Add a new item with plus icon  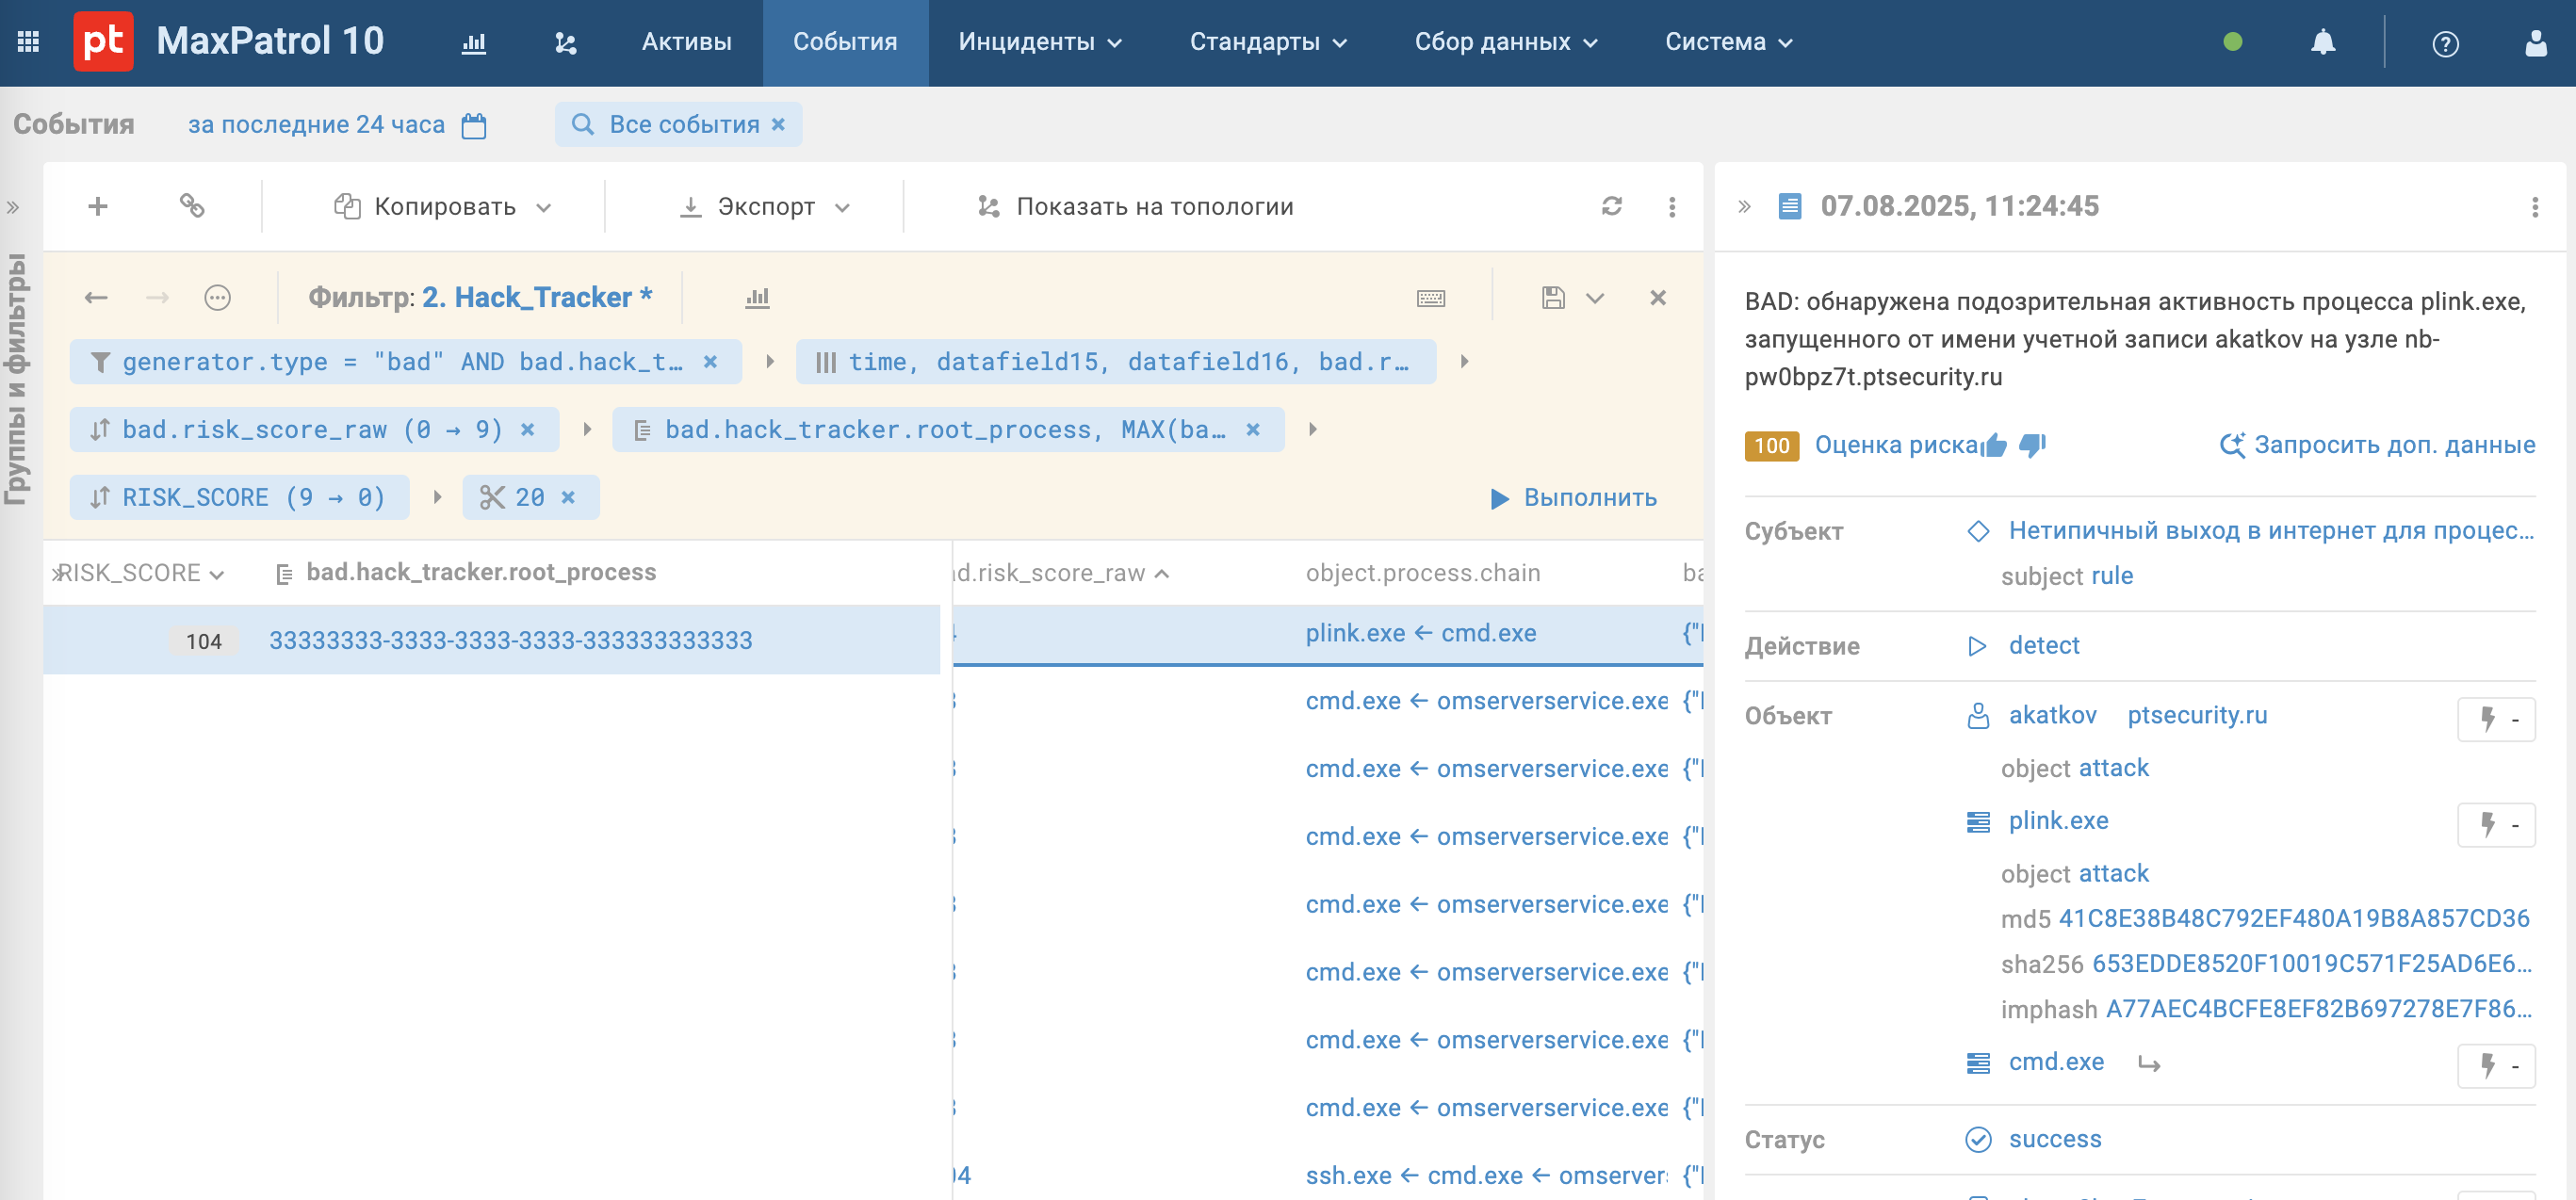click(98, 206)
